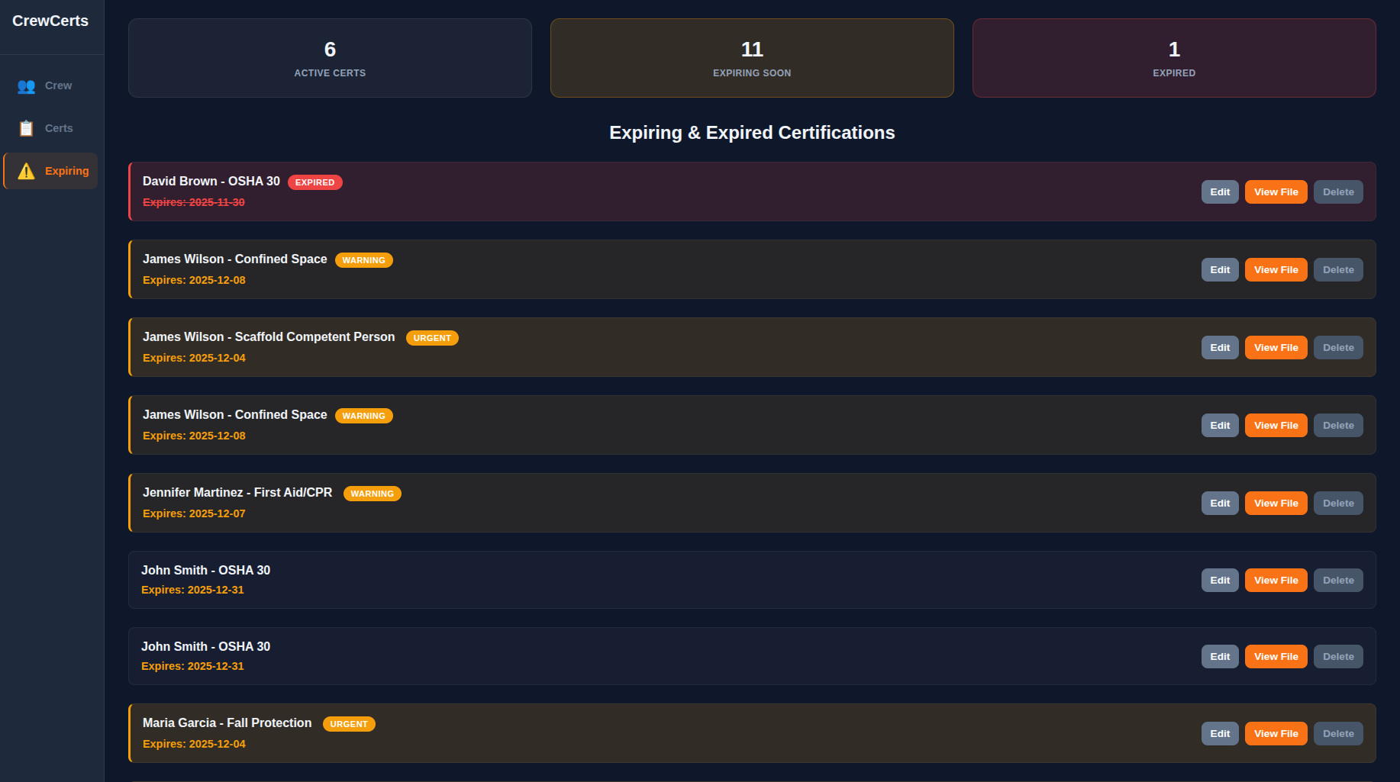Navigate to the Crew section
Screen dimensions: 1400x782
pos(58,85)
